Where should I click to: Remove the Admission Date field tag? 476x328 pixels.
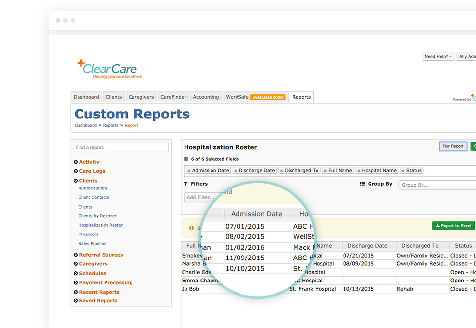[x=189, y=171]
